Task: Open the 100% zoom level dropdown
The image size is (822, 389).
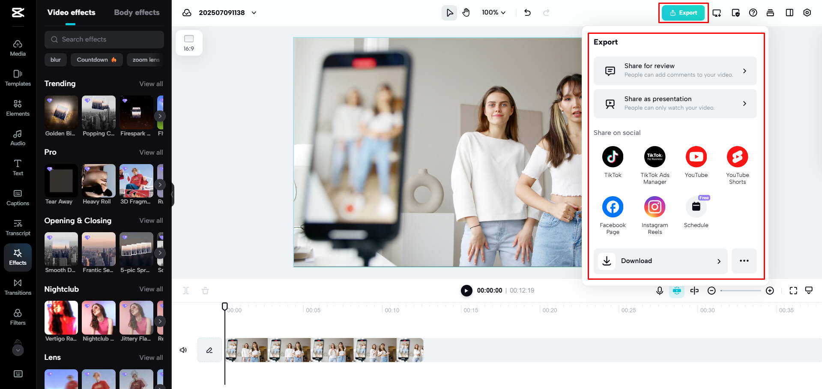Action: [493, 12]
